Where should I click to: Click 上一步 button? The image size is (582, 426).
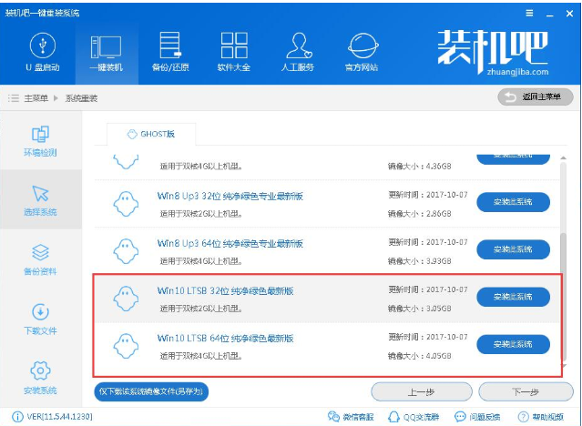(422, 391)
